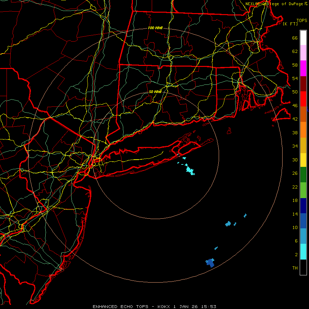
Task: Click the cyan legend swatch
Action: 303,252
